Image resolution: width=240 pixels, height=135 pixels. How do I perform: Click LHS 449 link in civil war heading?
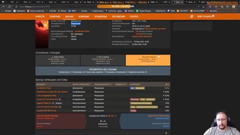point(110,116)
